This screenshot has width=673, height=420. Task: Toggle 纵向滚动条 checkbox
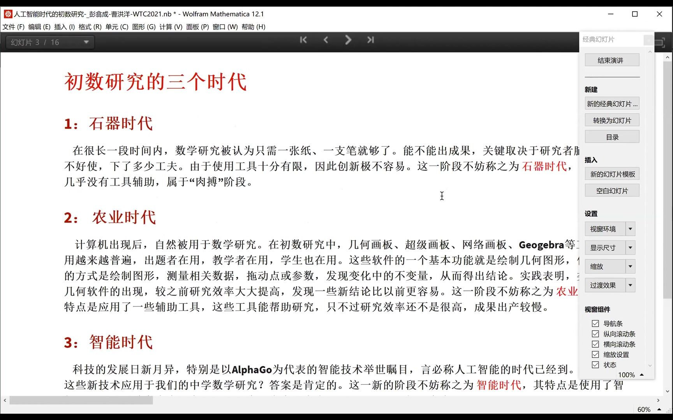pyautogui.click(x=595, y=334)
